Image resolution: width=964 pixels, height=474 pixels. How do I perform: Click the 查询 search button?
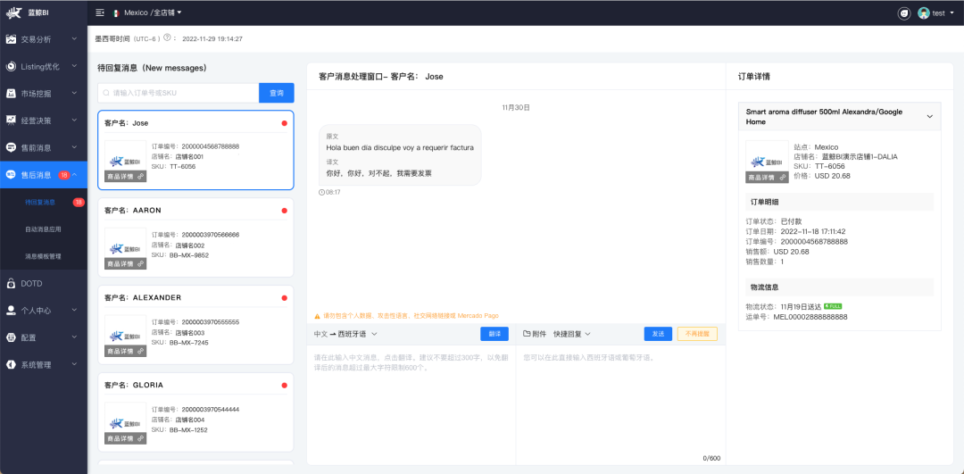pyautogui.click(x=277, y=93)
